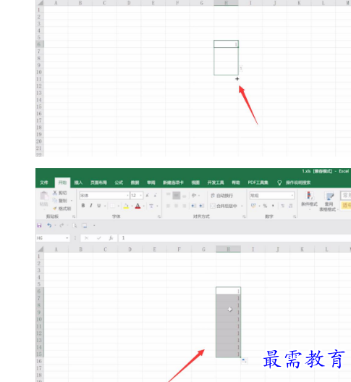Open the font name (宋体) dropdown
Viewport: 351px width, 382px height.
coord(127,196)
